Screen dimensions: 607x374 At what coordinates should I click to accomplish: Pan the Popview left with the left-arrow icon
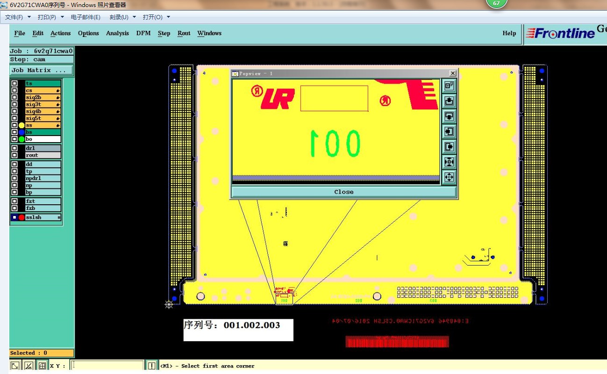pyautogui.click(x=449, y=131)
